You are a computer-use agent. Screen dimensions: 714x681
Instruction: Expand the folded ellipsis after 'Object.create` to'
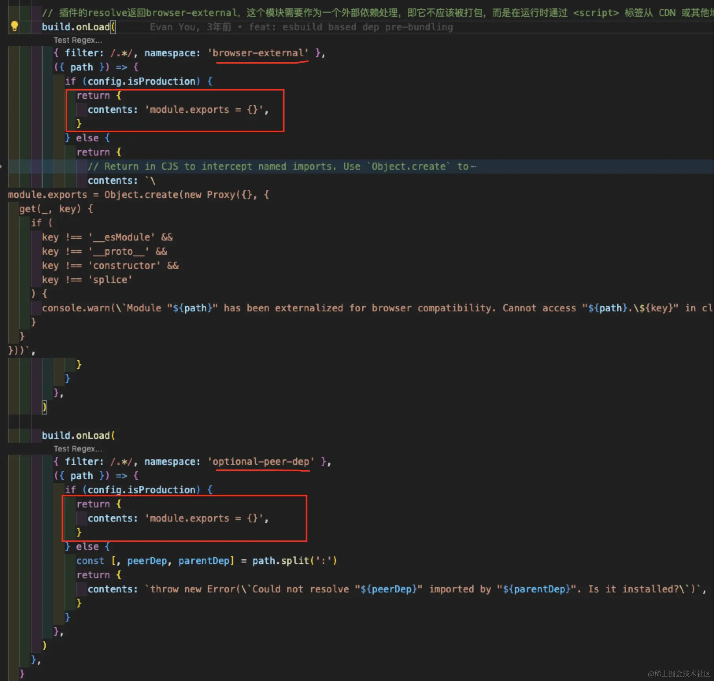point(473,167)
